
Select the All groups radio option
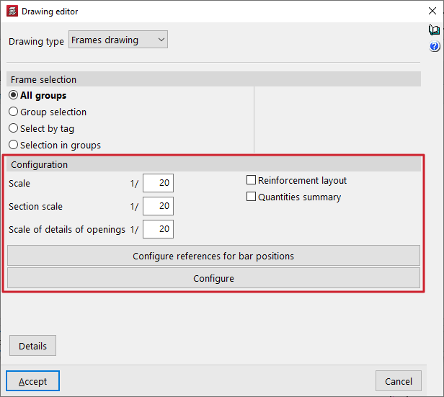coord(14,95)
